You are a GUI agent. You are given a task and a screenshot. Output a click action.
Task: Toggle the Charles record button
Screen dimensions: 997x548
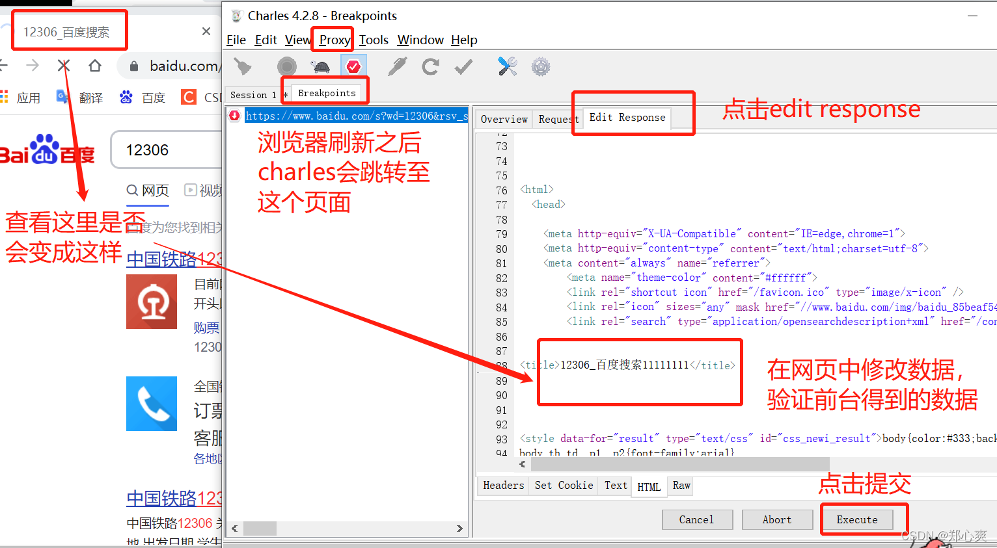[287, 66]
